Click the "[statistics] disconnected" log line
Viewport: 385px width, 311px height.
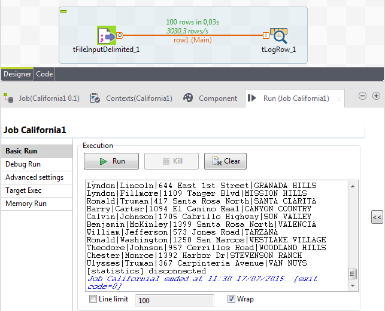(x=147, y=271)
